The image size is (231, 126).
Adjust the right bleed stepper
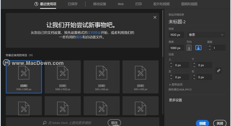point(194,77)
